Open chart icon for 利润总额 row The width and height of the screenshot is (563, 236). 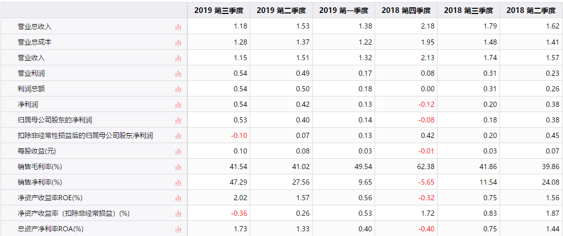pyautogui.click(x=178, y=89)
